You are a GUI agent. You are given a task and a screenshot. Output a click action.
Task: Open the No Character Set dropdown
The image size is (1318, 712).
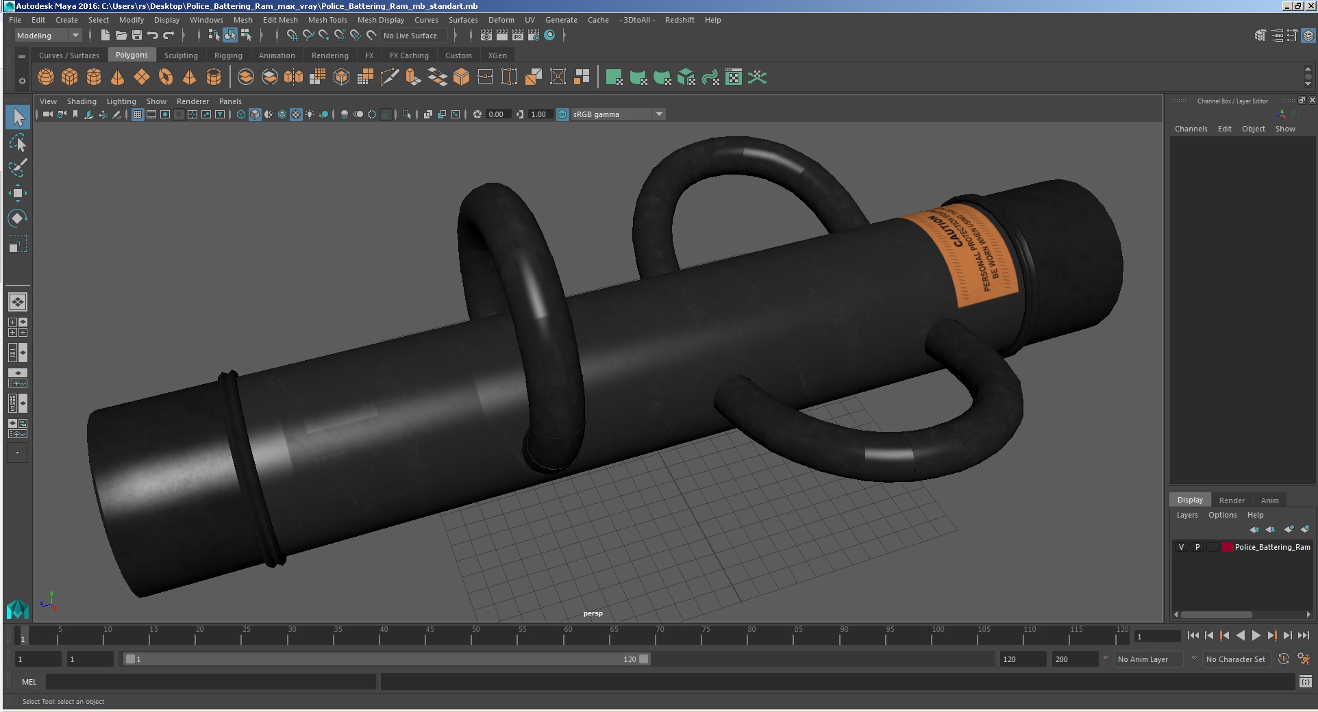coord(1237,659)
